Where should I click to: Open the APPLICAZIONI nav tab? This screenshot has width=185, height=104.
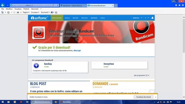coord(57,18)
